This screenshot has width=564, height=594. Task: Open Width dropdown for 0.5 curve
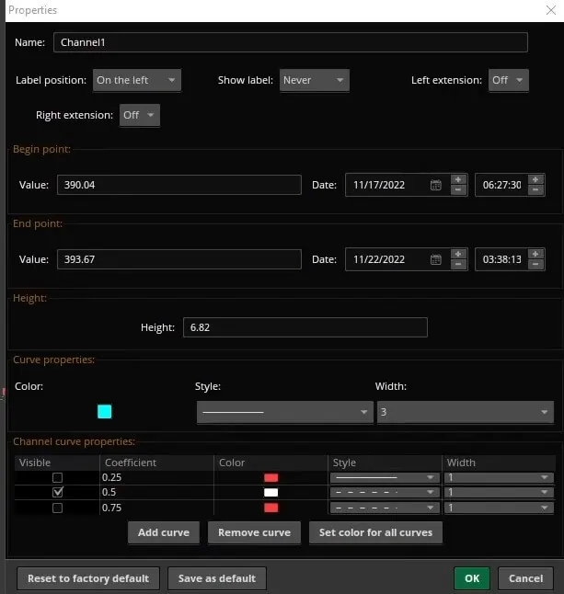[499, 493]
